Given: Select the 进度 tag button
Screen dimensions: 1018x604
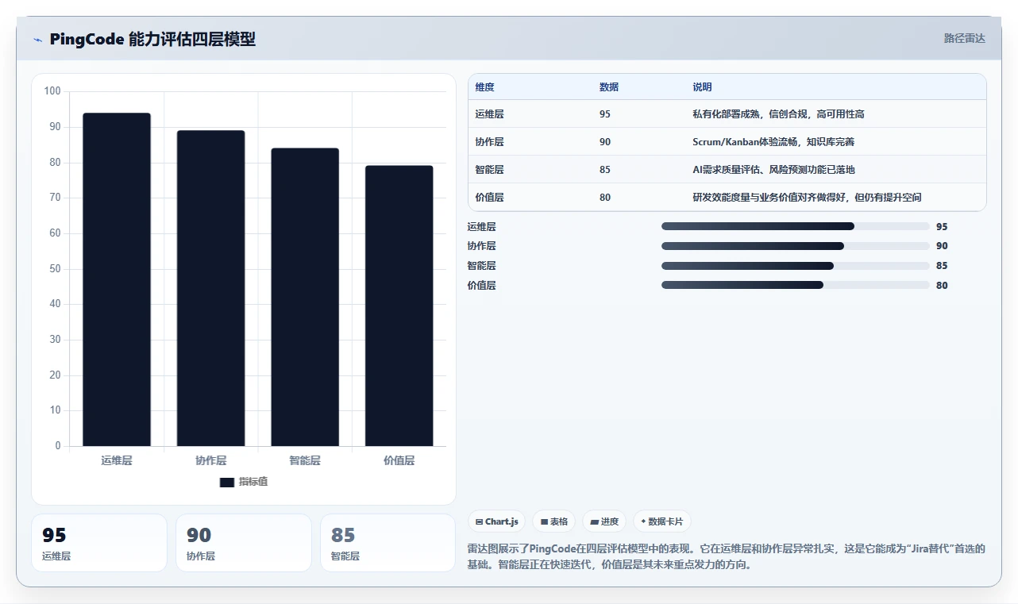Looking at the screenshot, I should pyautogui.click(x=604, y=521).
